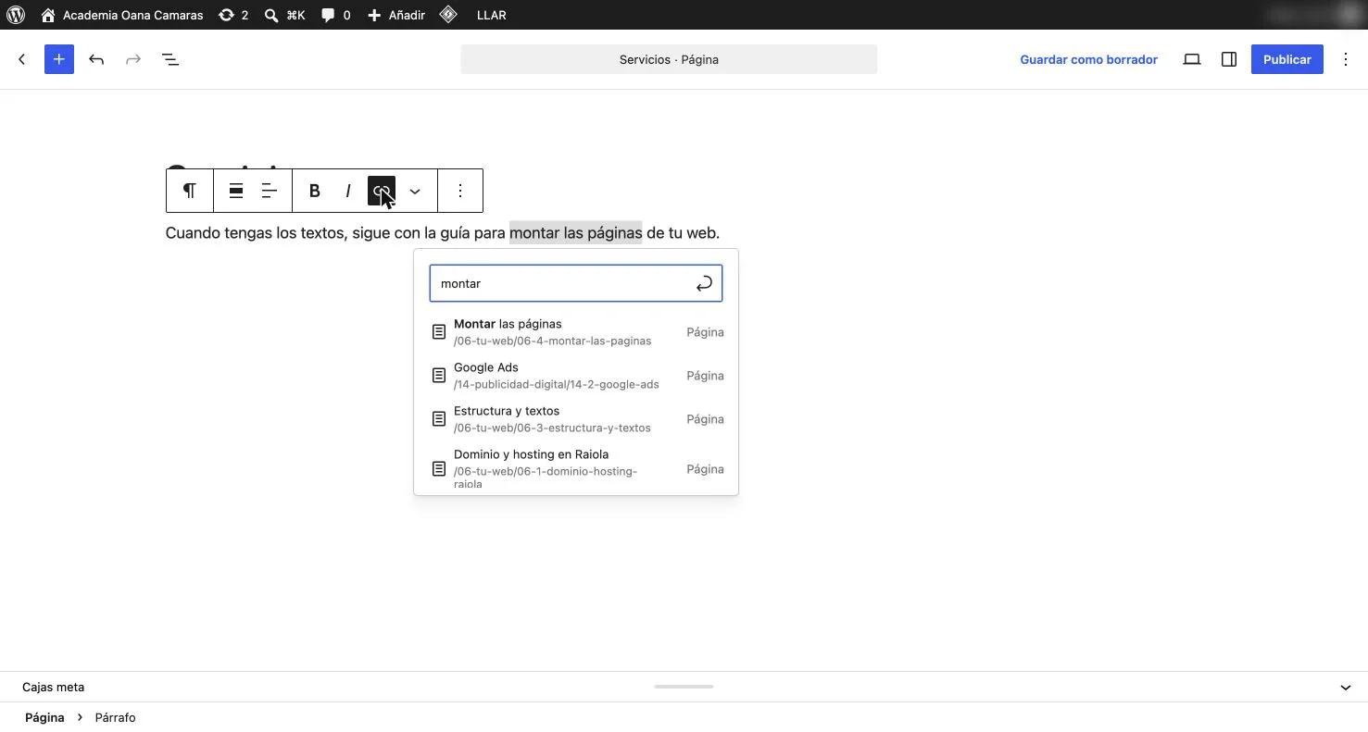This screenshot has width=1368, height=732.
Task: Open the command palette search
Action: (x=284, y=15)
